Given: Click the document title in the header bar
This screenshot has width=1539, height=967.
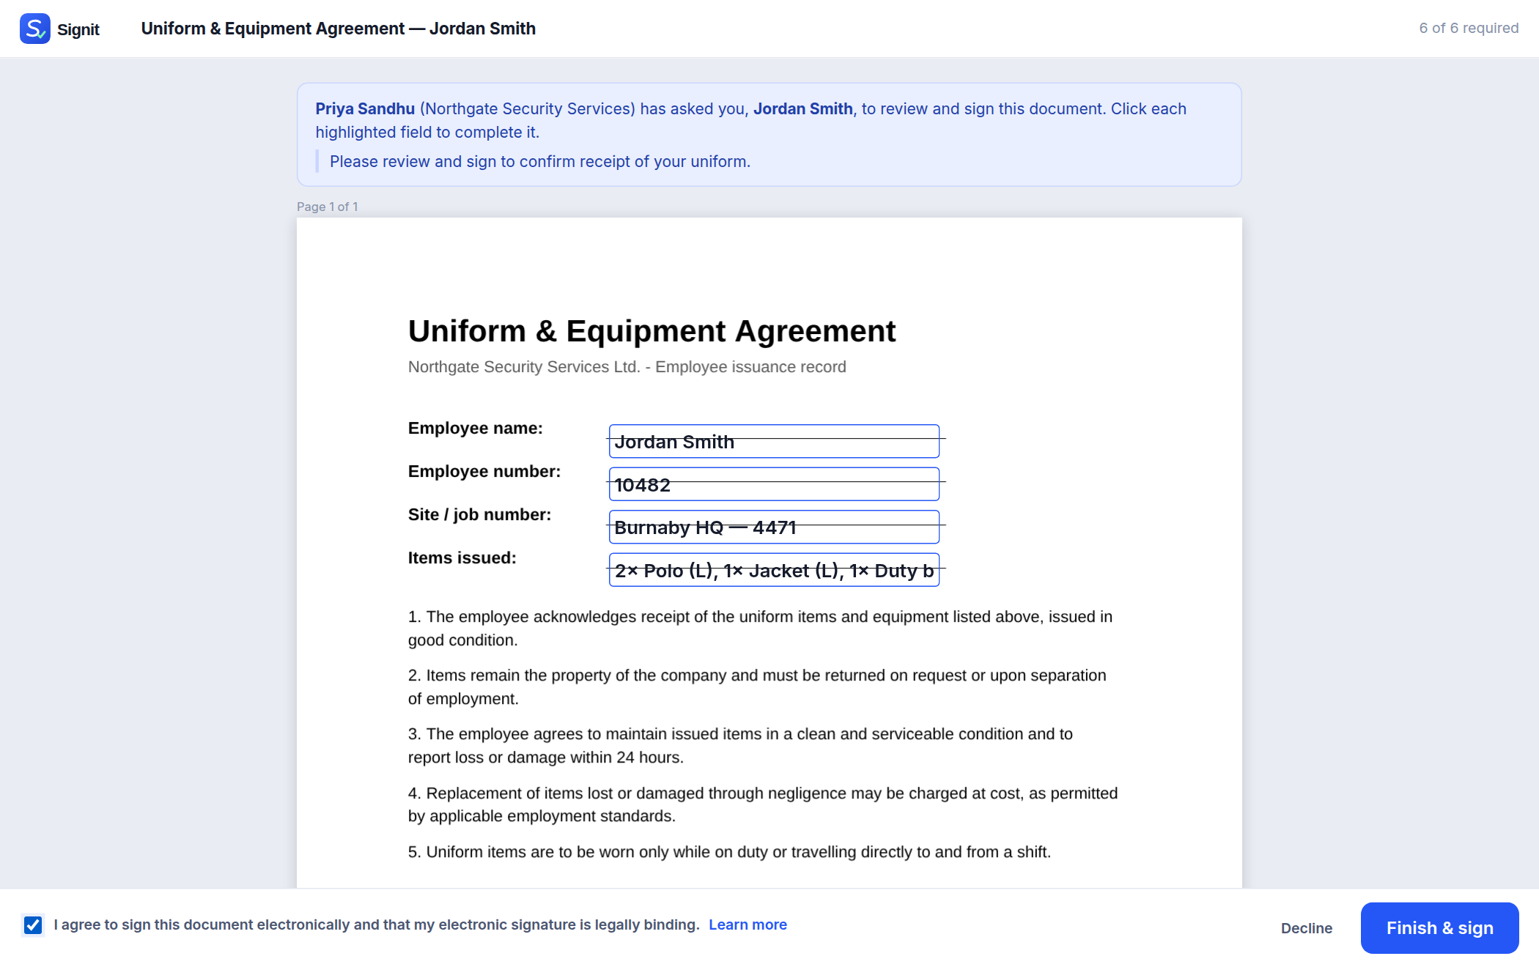Looking at the screenshot, I should pos(338,29).
